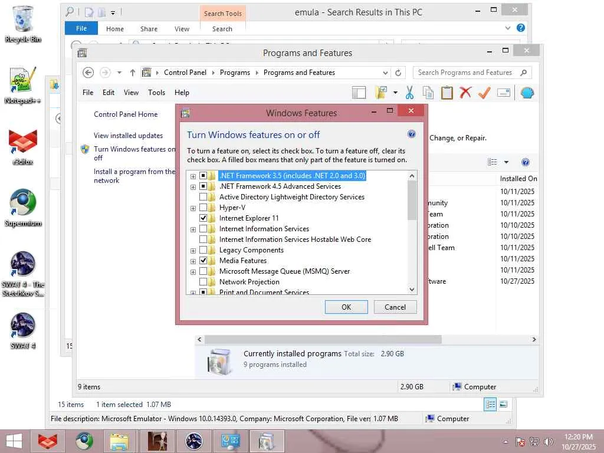Enable Network Projection checkbox

click(203, 282)
